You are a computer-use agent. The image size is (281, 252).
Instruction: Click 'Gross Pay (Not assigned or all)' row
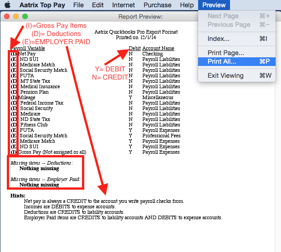(x=52, y=152)
